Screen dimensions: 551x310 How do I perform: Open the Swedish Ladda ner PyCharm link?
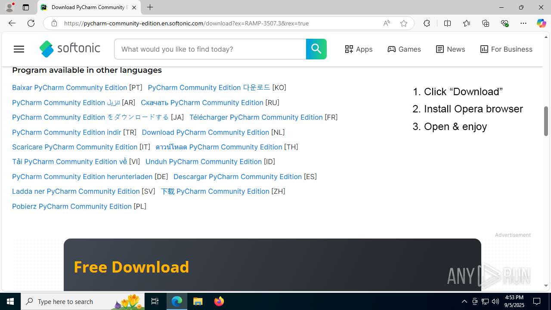point(76,191)
